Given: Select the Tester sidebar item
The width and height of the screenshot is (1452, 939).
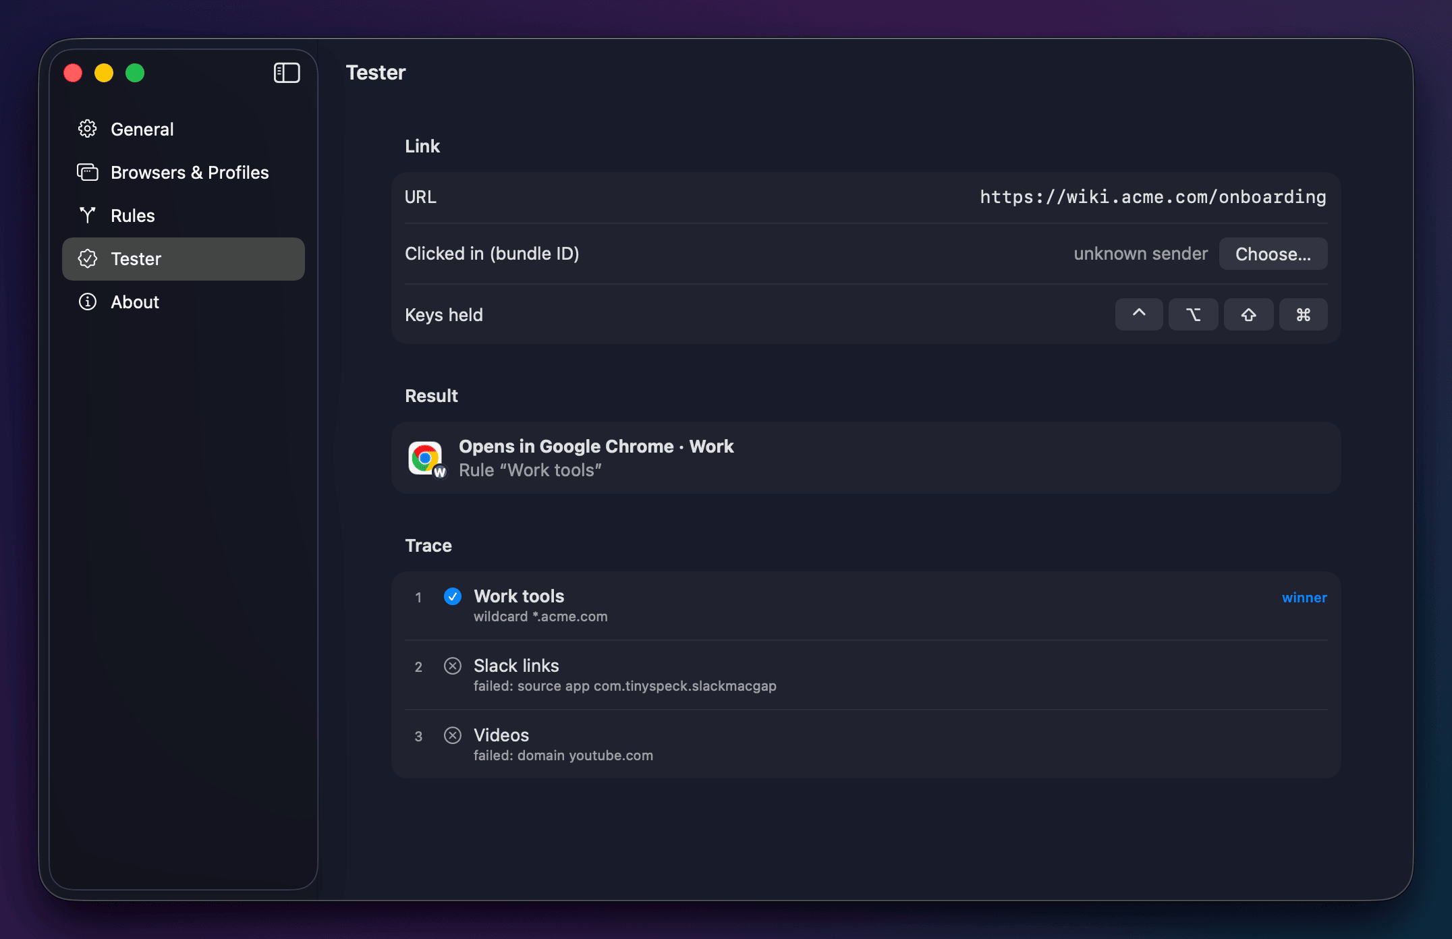Looking at the screenshot, I should coord(184,258).
